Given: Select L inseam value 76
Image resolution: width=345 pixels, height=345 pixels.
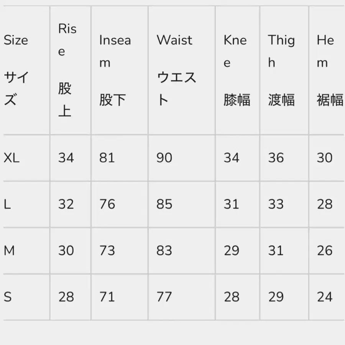Looking at the screenshot, I should (x=107, y=204).
